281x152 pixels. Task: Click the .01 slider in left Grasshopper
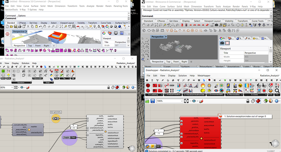(x=73, y=128)
